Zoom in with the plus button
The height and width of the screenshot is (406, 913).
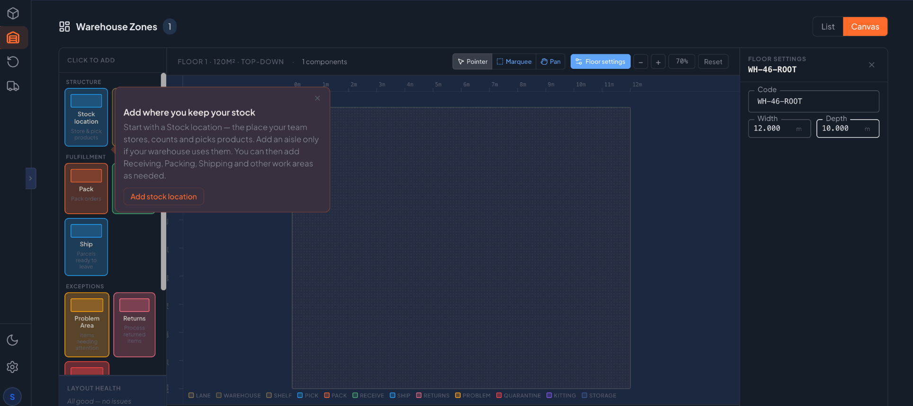tap(658, 62)
